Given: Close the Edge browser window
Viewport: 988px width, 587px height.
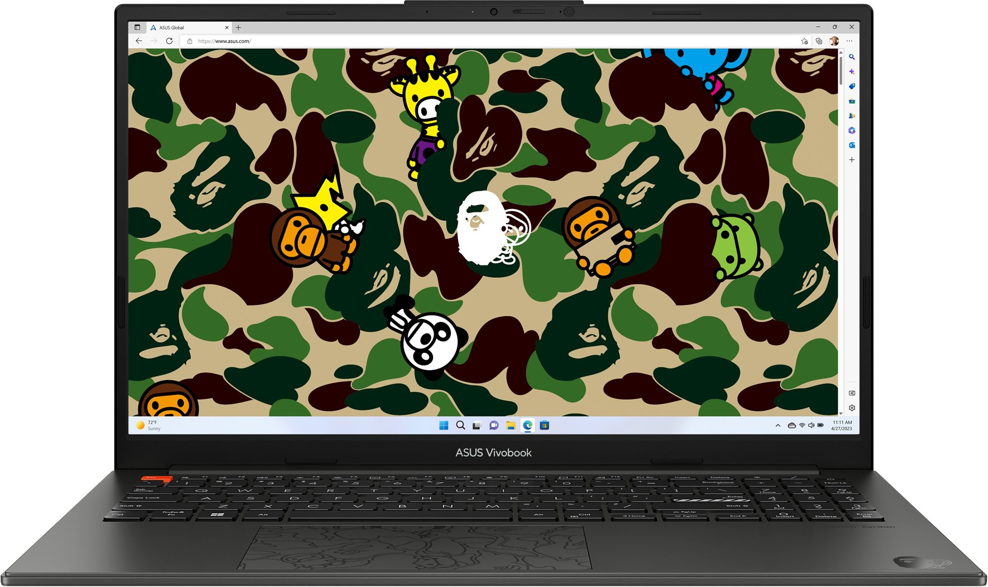Looking at the screenshot, I should (x=852, y=27).
